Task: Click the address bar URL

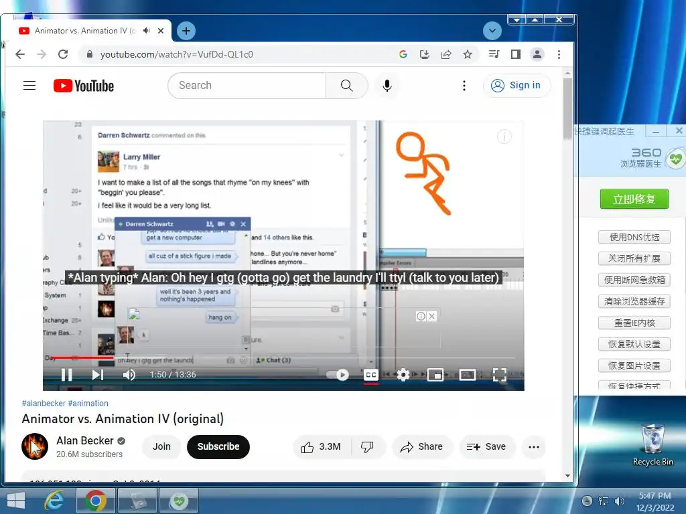Action: 177,54
